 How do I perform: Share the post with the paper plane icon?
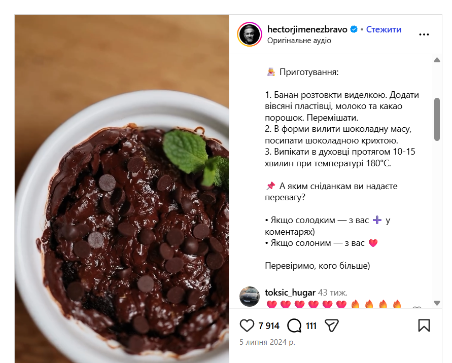pos(331,325)
